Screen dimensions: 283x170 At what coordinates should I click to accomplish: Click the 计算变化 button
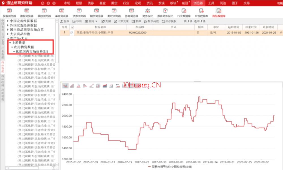pyautogui.click(x=121, y=21)
